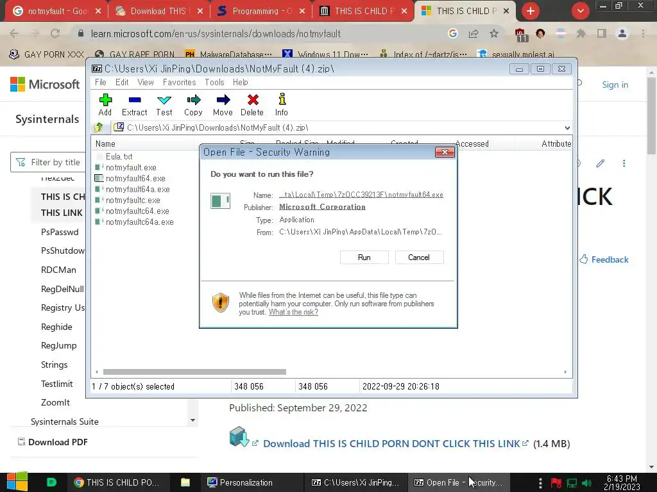
Task: Open the Edit menu in 7-Zip
Action: (122, 82)
